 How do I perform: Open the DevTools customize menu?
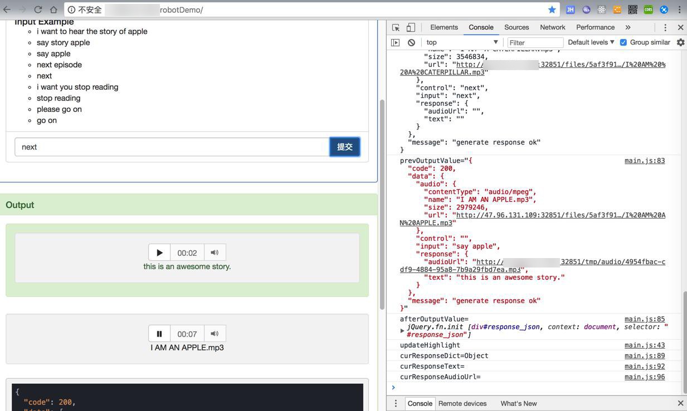pos(665,27)
